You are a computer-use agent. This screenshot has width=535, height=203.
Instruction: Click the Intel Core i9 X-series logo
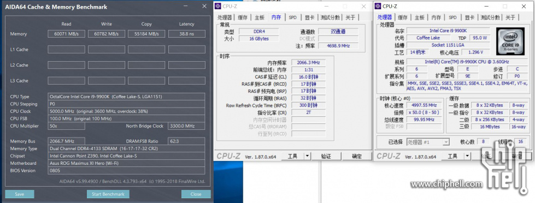pyautogui.click(x=510, y=41)
